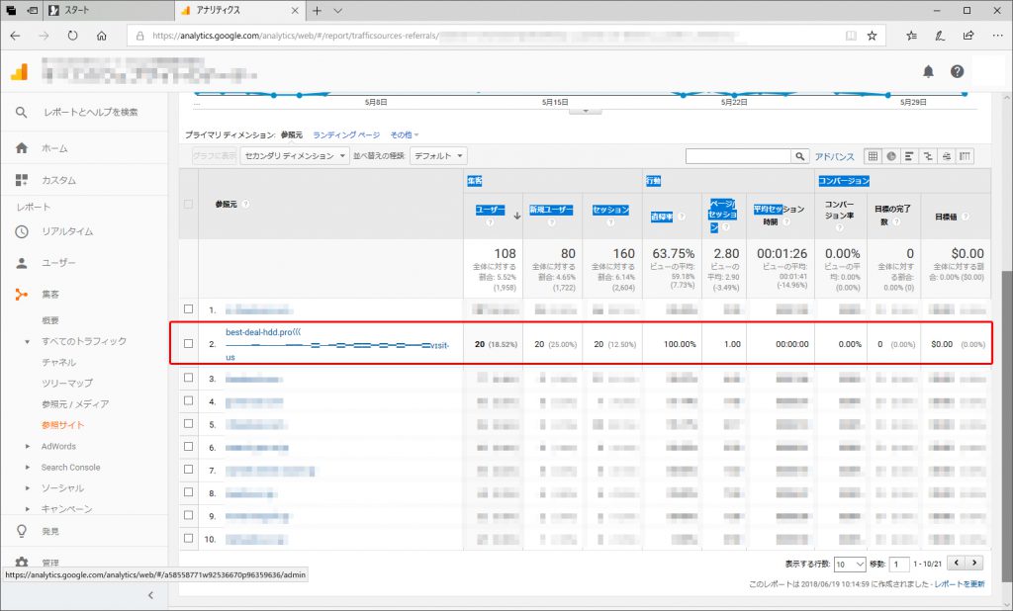1013x611 pixels.
Task: Open the reading view book icon
Action: [x=851, y=36]
